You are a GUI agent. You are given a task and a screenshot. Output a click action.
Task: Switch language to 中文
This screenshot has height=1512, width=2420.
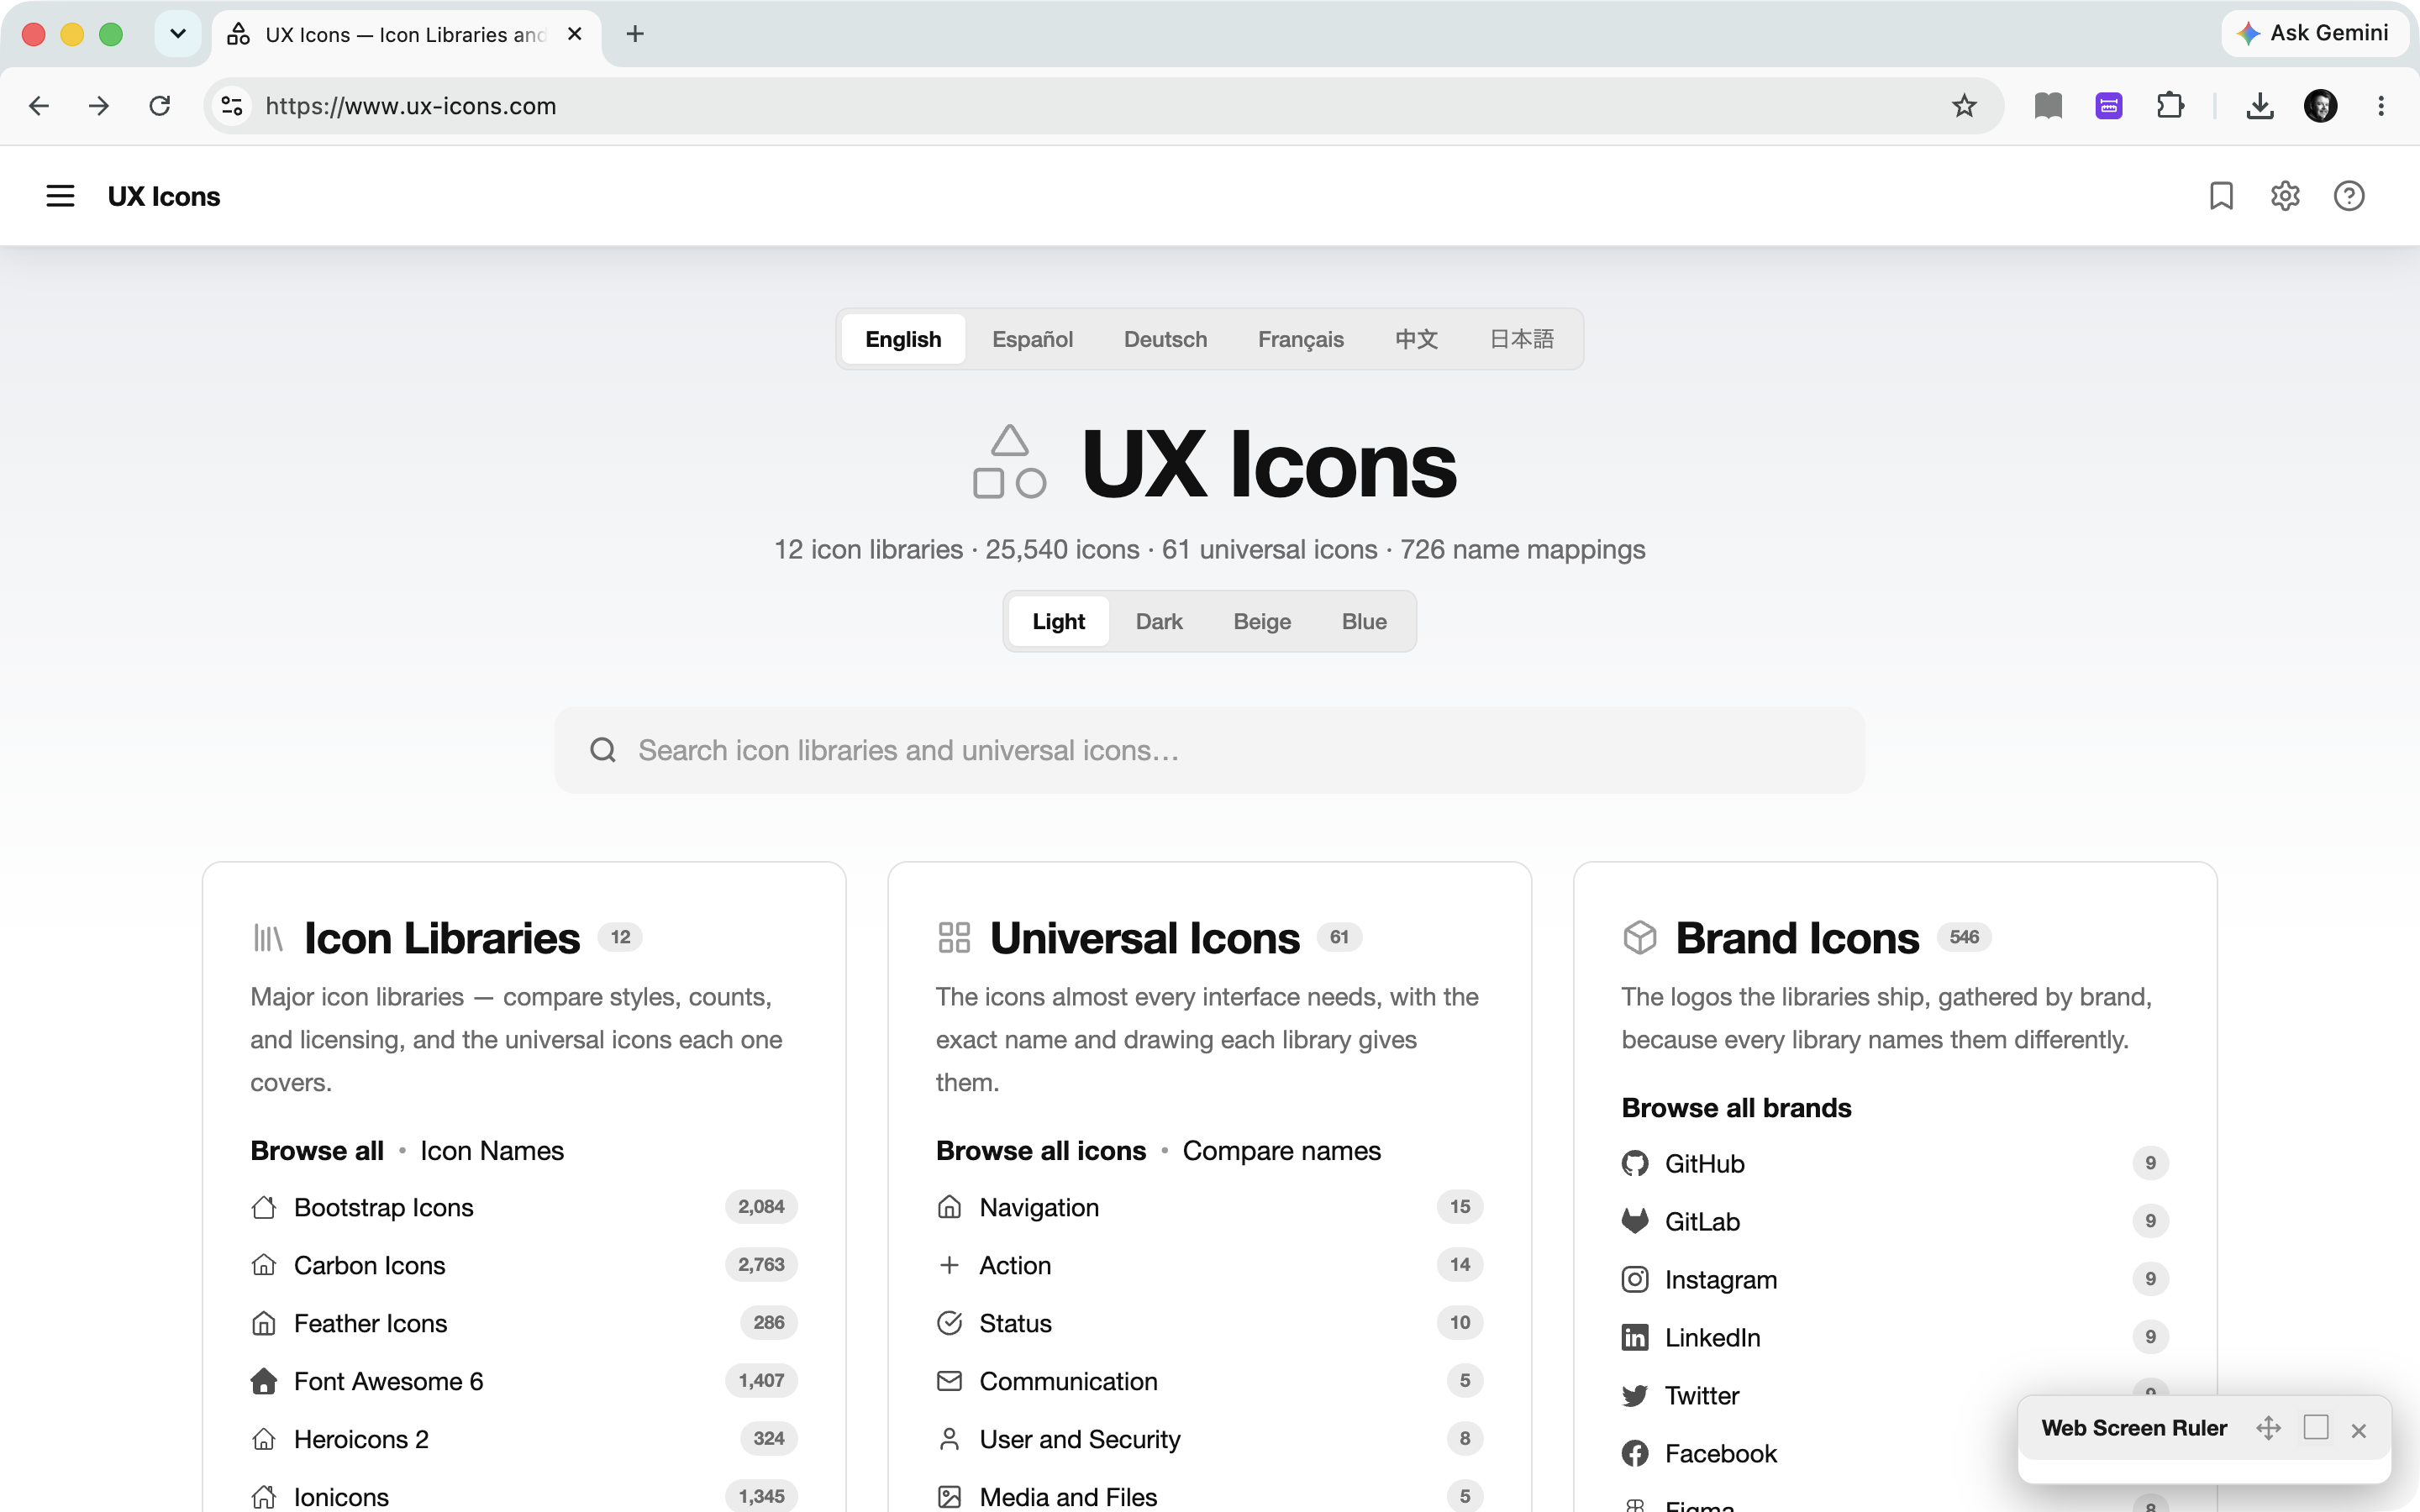[x=1416, y=340]
